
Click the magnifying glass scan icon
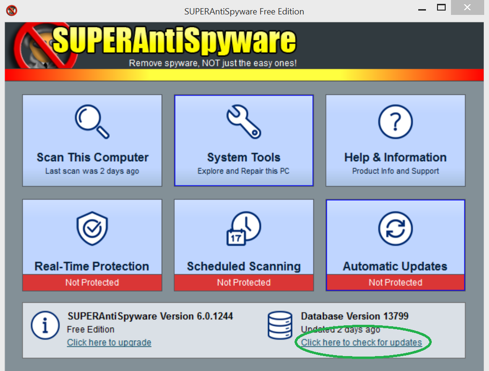tap(92, 121)
